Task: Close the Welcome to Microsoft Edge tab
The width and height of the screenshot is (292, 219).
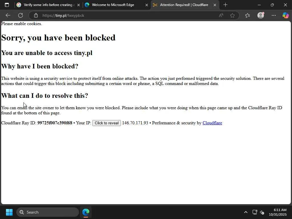Action: coord(147,5)
